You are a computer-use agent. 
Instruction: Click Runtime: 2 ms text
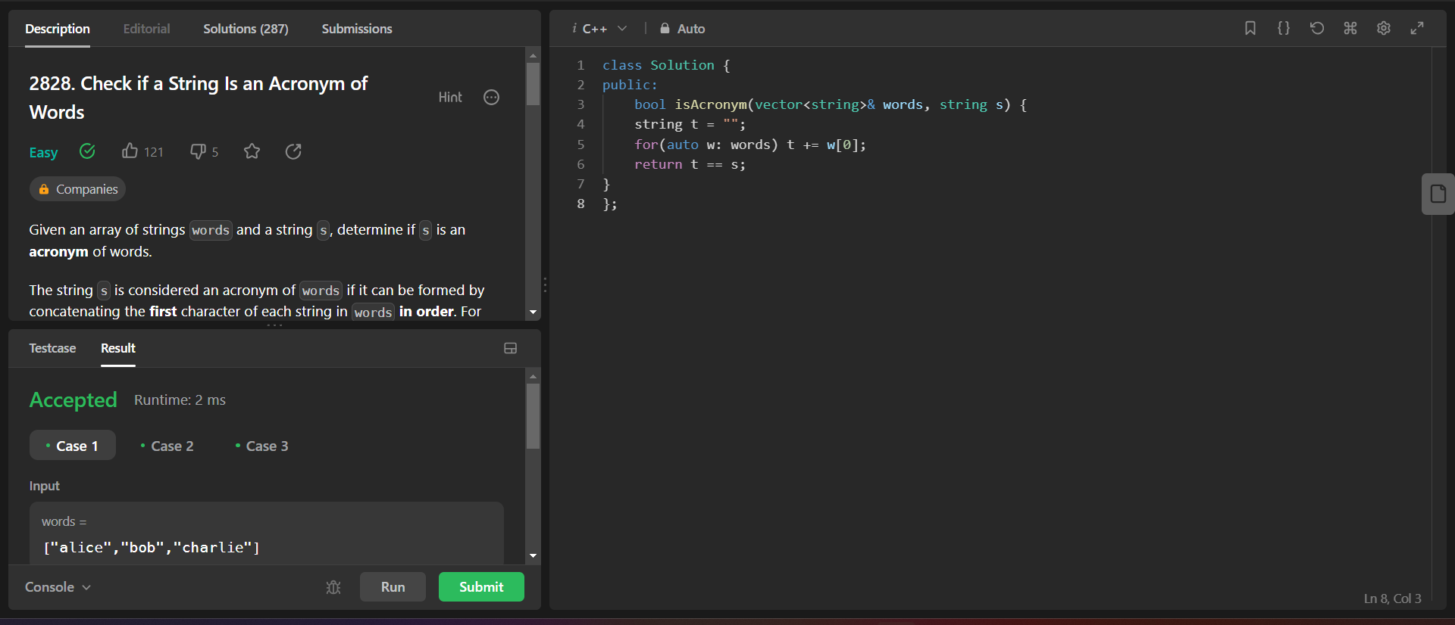point(180,400)
